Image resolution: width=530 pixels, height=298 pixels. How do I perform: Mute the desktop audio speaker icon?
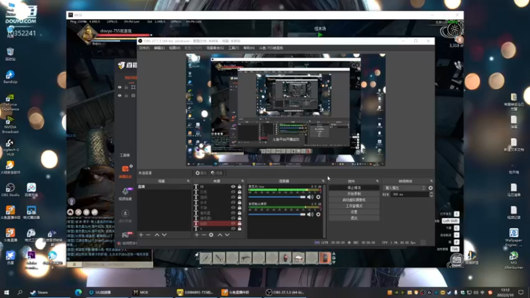click(x=310, y=214)
